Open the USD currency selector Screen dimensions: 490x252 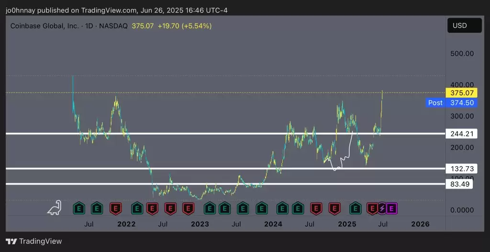(x=464, y=25)
